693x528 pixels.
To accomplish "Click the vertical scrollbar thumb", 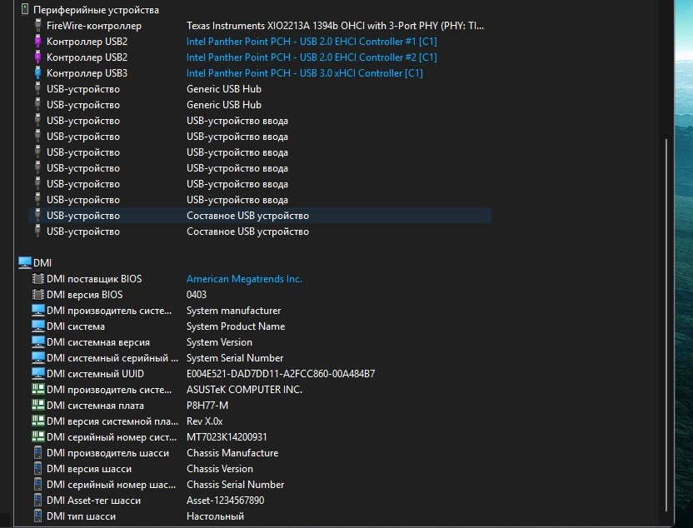I will click(x=665, y=325).
